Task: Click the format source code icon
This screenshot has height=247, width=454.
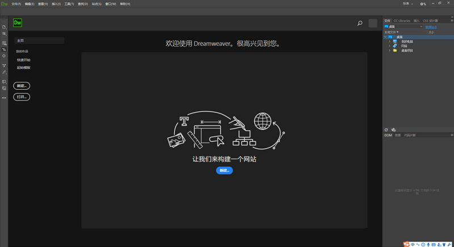Action: point(4,65)
